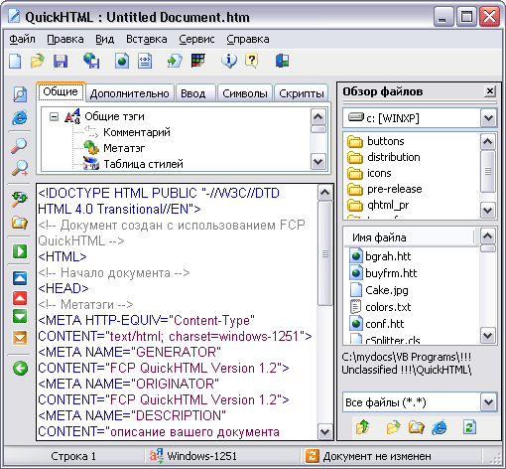Refresh the file list with green arrows icon
Viewport: 506px width, 469px height.
(469, 427)
